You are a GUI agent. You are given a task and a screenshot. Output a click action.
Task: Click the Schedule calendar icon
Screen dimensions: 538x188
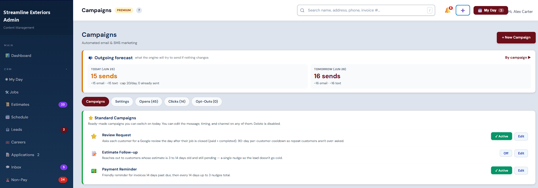7,117
